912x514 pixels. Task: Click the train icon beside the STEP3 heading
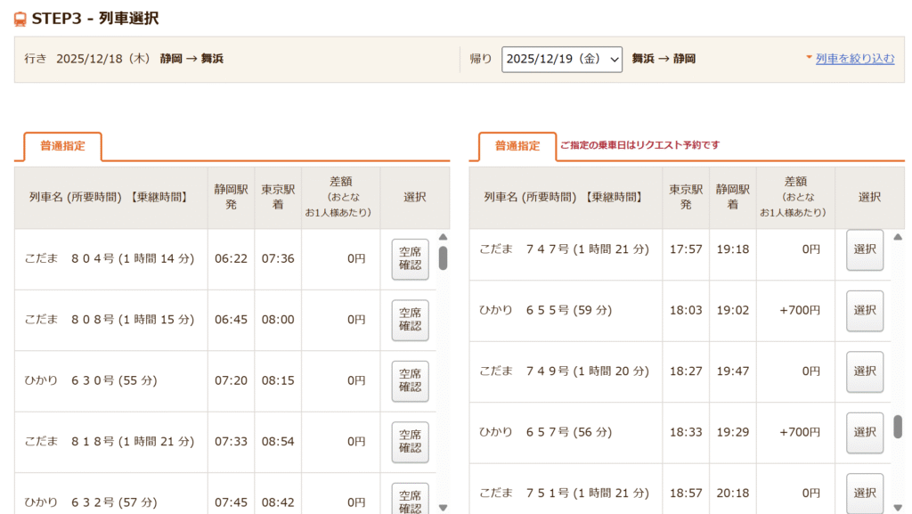pyautogui.click(x=20, y=19)
